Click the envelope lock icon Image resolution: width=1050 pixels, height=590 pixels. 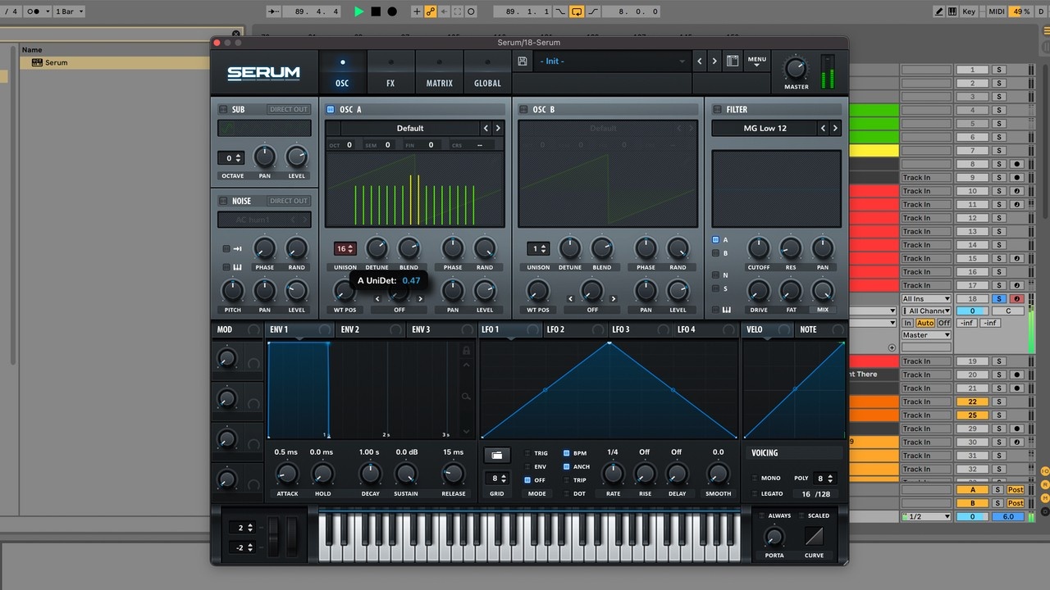coord(466,351)
